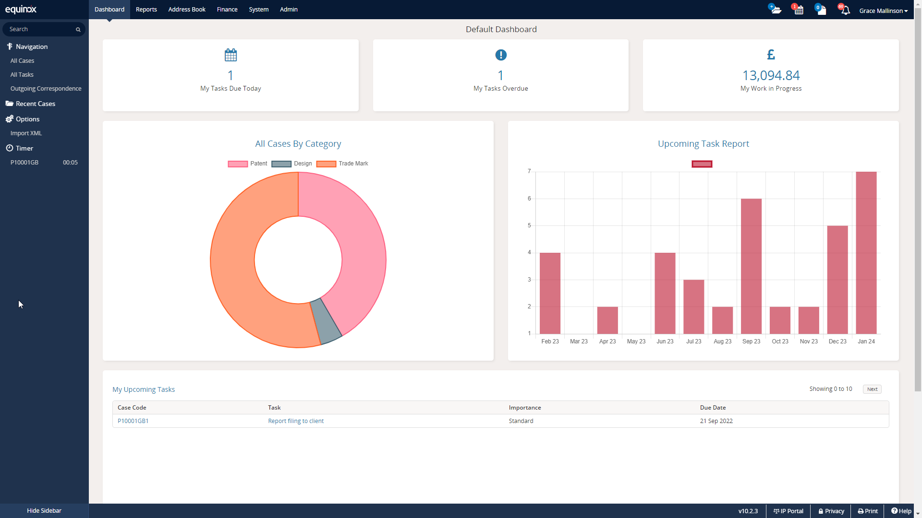Expand the Recent Cases section
The width and height of the screenshot is (922, 518).
(35, 104)
